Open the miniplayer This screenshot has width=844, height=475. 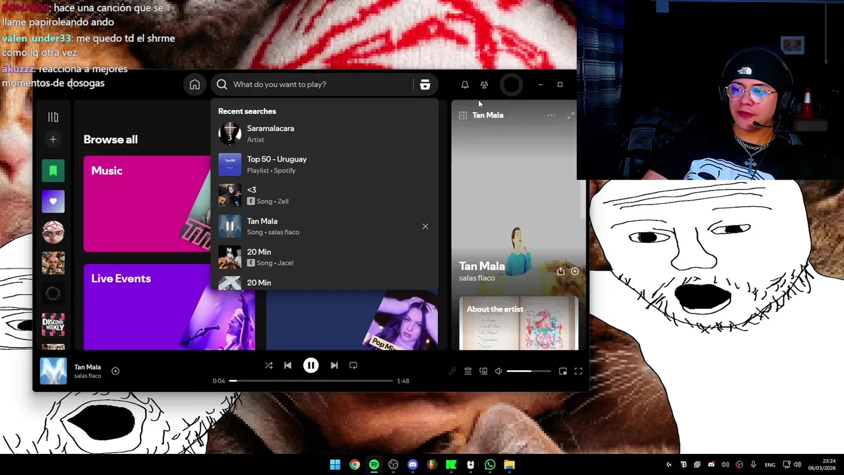563,371
